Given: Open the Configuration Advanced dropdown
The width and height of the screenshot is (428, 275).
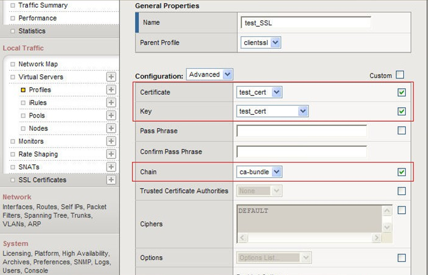Looking at the screenshot, I should [x=210, y=75].
